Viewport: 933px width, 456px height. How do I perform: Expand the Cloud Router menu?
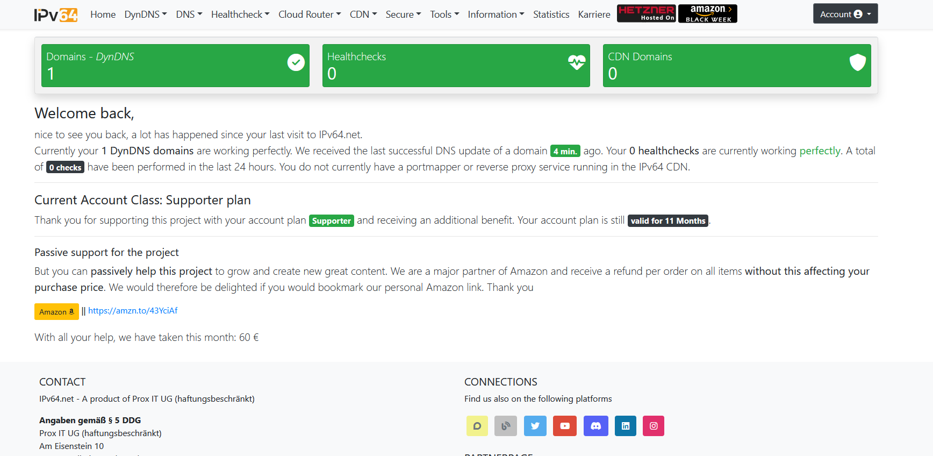click(310, 15)
